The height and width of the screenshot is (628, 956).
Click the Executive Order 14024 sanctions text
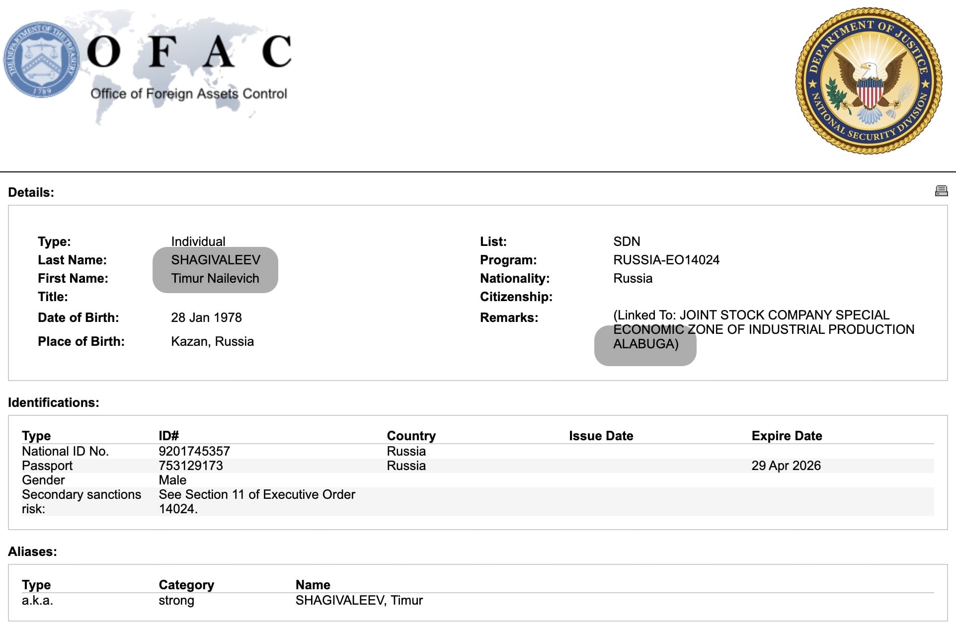257,501
